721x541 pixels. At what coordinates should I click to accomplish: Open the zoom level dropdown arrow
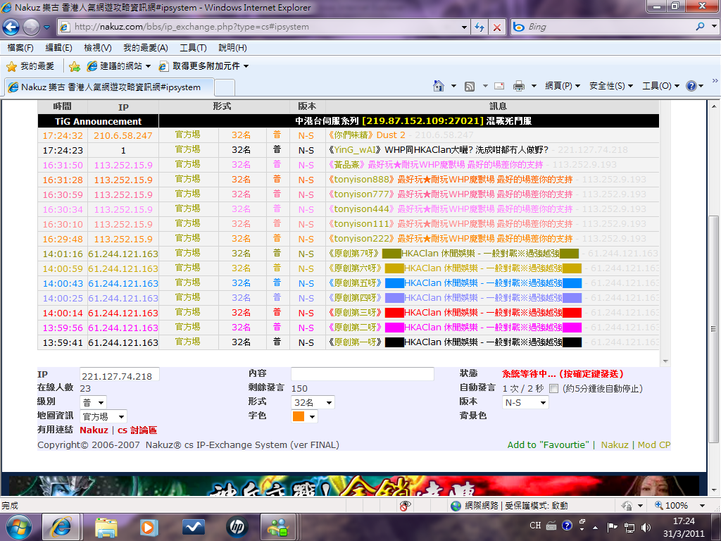[x=702, y=506]
